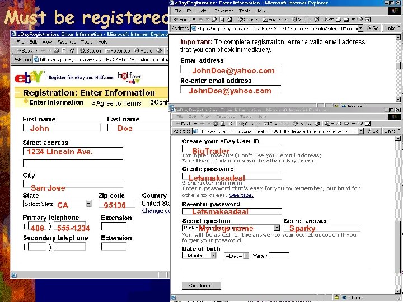Screen dimensions: 403x302
Task: Expand address bar dropdown in the email window
Action: point(360,28)
